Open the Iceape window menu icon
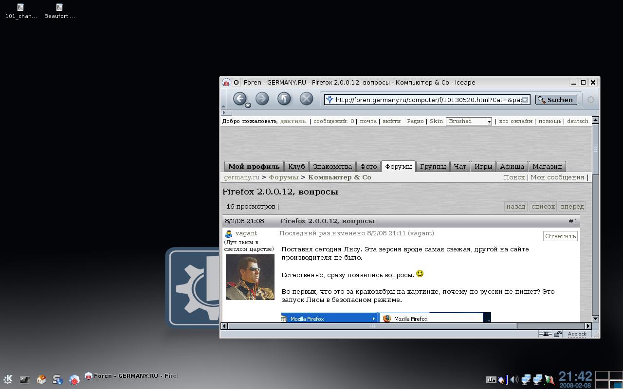Screen dimensions: 623x389 pos(226,82)
